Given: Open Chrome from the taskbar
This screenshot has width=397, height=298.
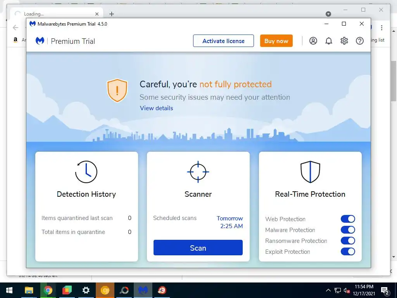Looking at the screenshot, I should point(48,290).
